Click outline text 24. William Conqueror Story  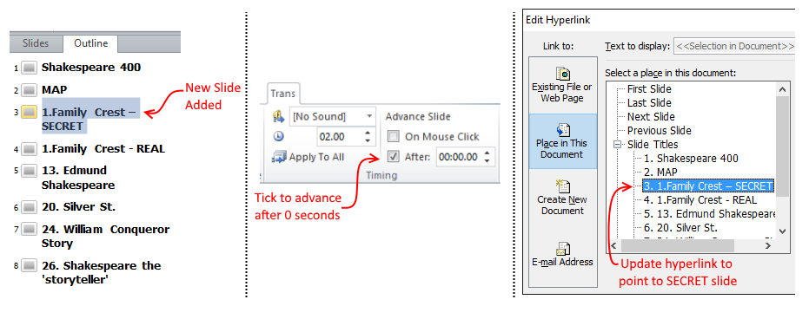click(x=105, y=236)
